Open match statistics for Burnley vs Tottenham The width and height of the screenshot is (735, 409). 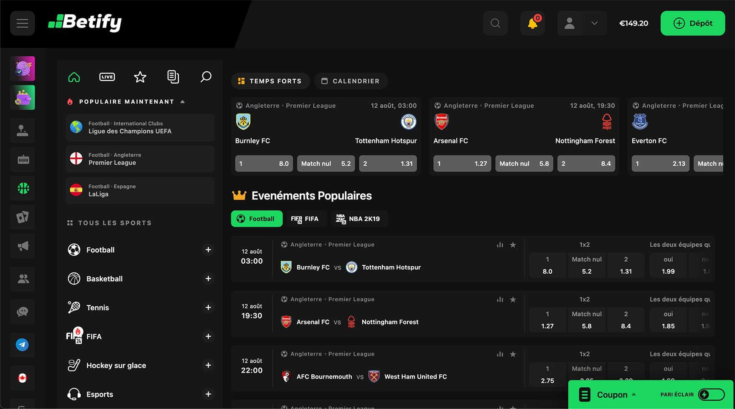(x=500, y=245)
